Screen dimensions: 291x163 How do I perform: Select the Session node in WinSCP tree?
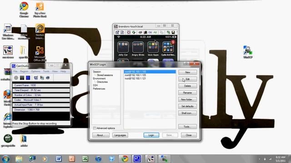tap(97, 72)
